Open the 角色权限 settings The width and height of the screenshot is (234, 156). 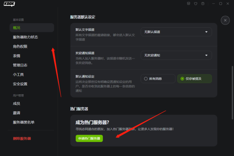coord(20,46)
